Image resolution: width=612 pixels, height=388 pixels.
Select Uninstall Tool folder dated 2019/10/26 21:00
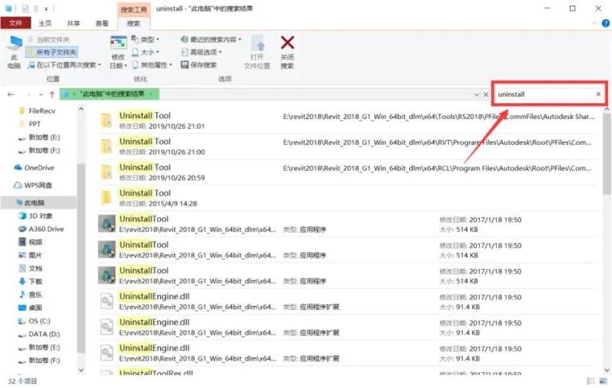pyautogui.click(x=347, y=147)
